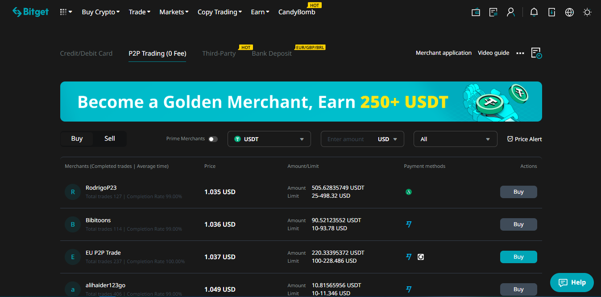Open the wallet assets icon
Image resolution: width=601 pixels, height=297 pixels.
(476, 12)
